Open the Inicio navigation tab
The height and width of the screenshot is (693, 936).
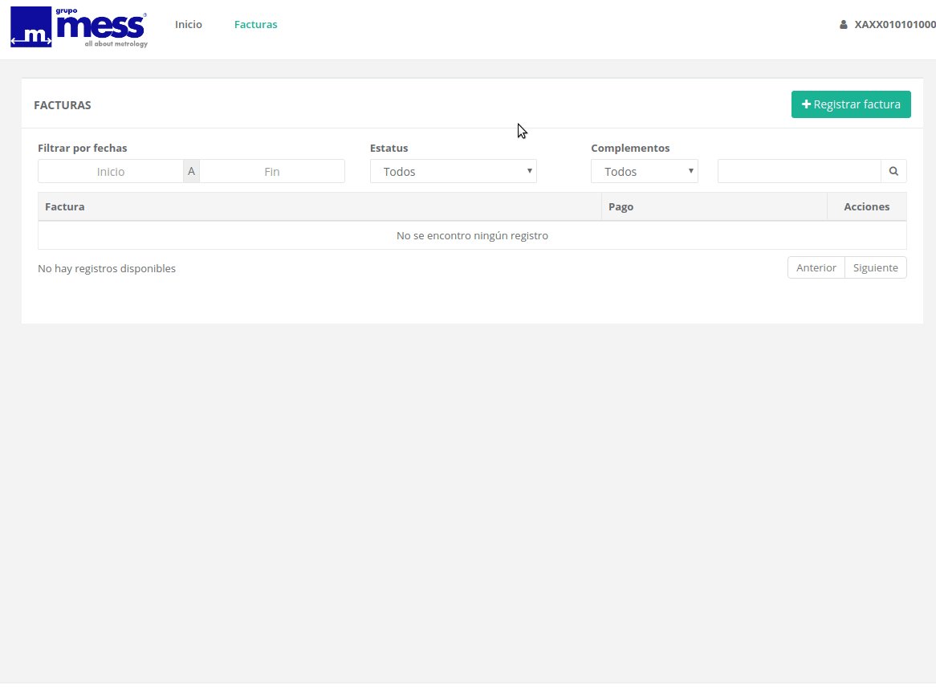click(x=189, y=24)
